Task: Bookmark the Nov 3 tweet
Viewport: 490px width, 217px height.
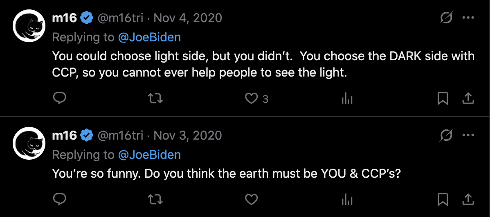Action: [x=443, y=199]
